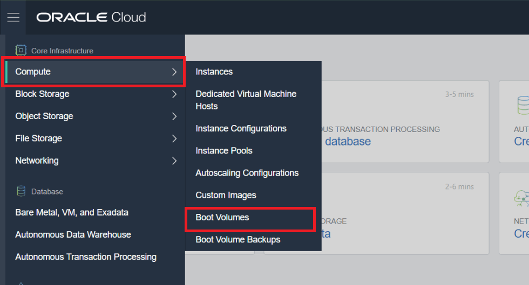Expand the Networking submenu chevron
529x285 pixels.
(x=174, y=161)
